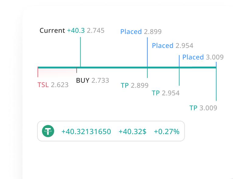
Task: Click the TP 2.954 take-profit label
Action: click(165, 93)
